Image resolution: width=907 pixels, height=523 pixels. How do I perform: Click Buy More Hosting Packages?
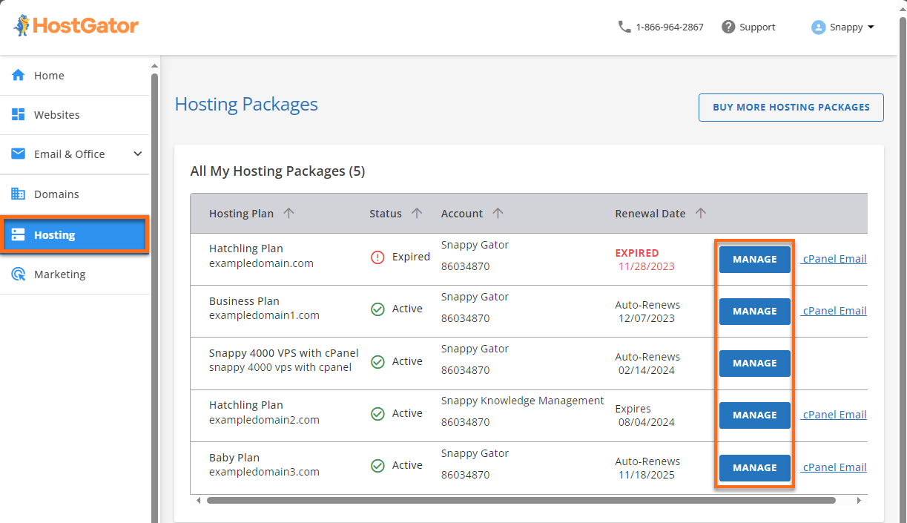pos(791,107)
